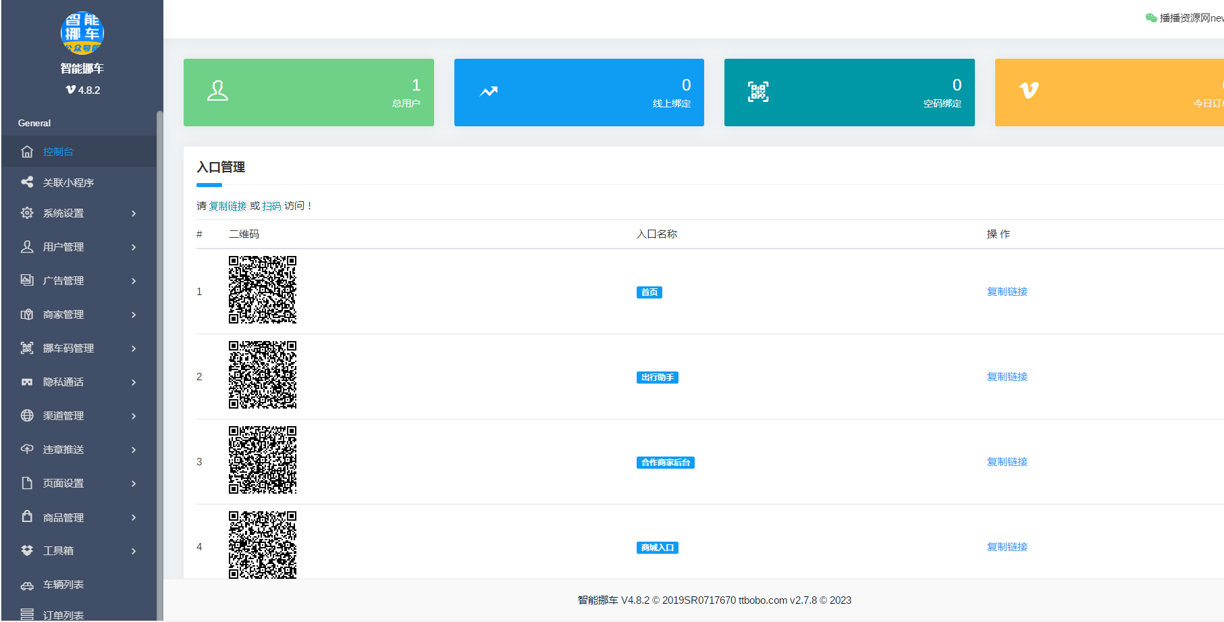The height and width of the screenshot is (622, 1224).
Task: Click the 播播资源网 account name top right
Action: click(x=1192, y=18)
